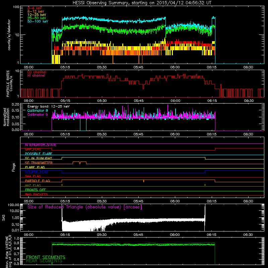Click the HI channel legend label
The image size is (268, 268).
36,76
